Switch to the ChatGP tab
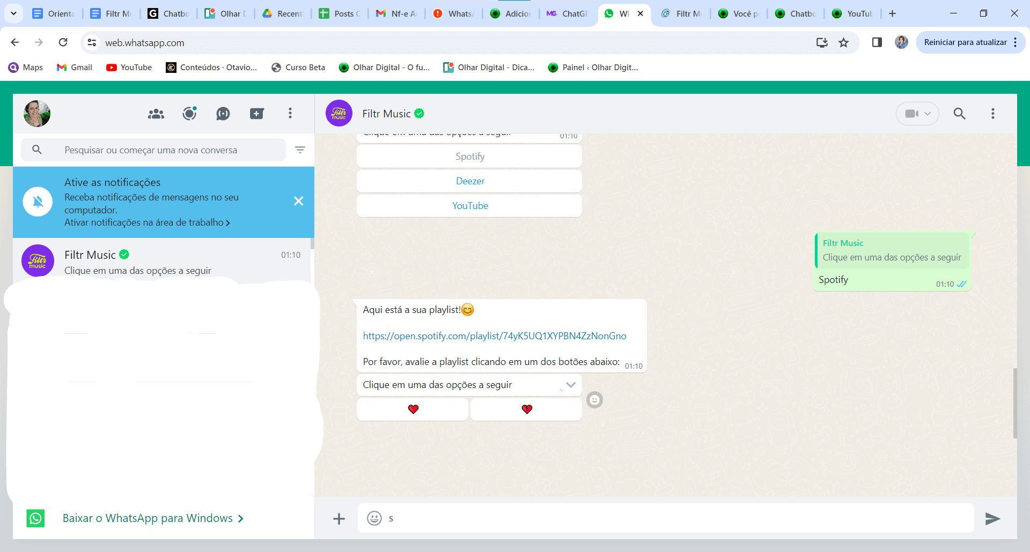The image size is (1030, 552). point(568,13)
